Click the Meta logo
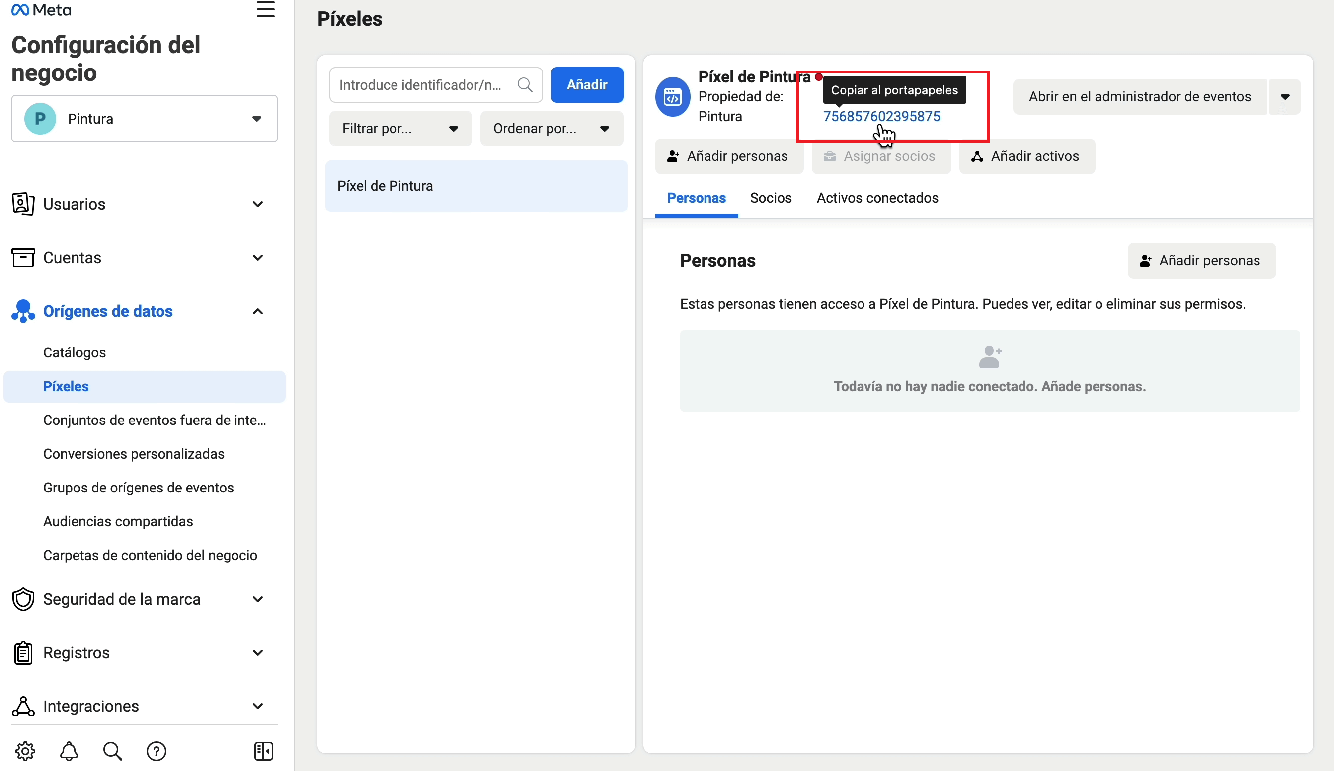 (41, 10)
